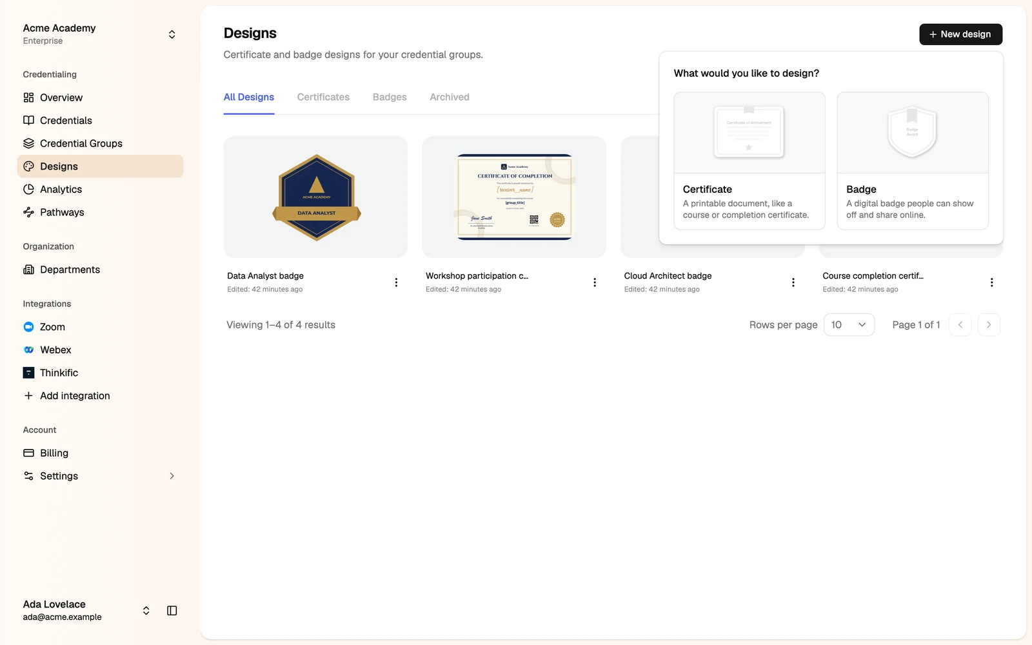
Task: Open the Rows per page dropdown
Action: [x=849, y=325]
